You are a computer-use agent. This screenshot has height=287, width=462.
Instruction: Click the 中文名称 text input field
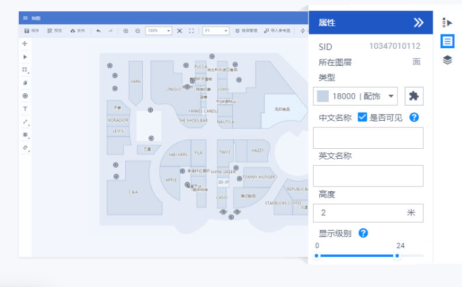pos(368,138)
